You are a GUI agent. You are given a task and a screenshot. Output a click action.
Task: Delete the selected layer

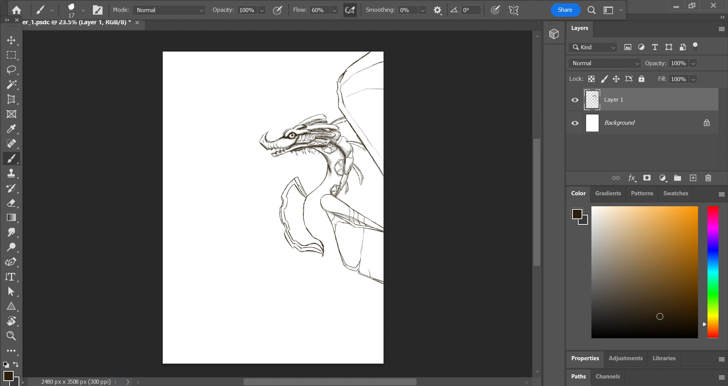pos(708,178)
